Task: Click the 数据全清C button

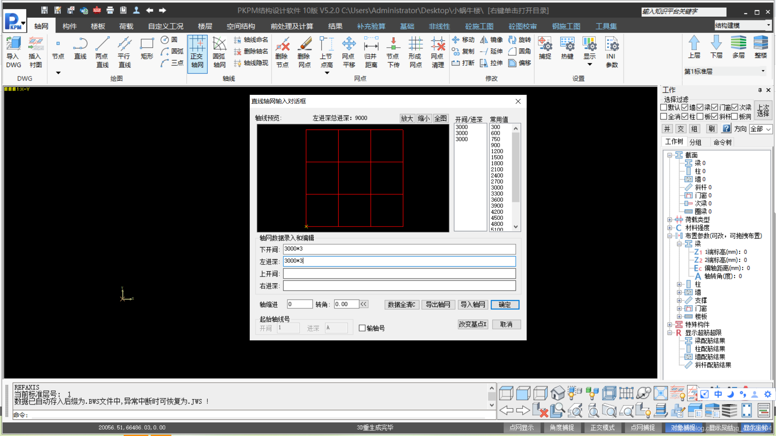Action: coord(401,305)
